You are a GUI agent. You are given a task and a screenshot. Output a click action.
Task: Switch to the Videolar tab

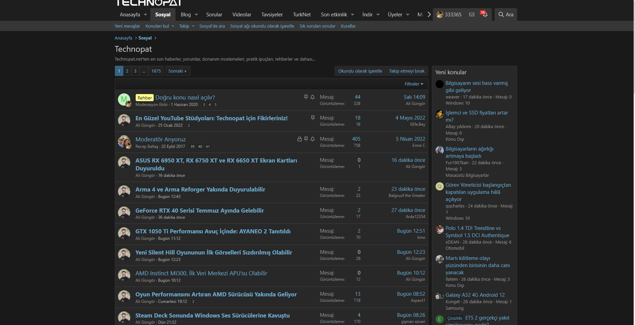click(x=242, y=15)
